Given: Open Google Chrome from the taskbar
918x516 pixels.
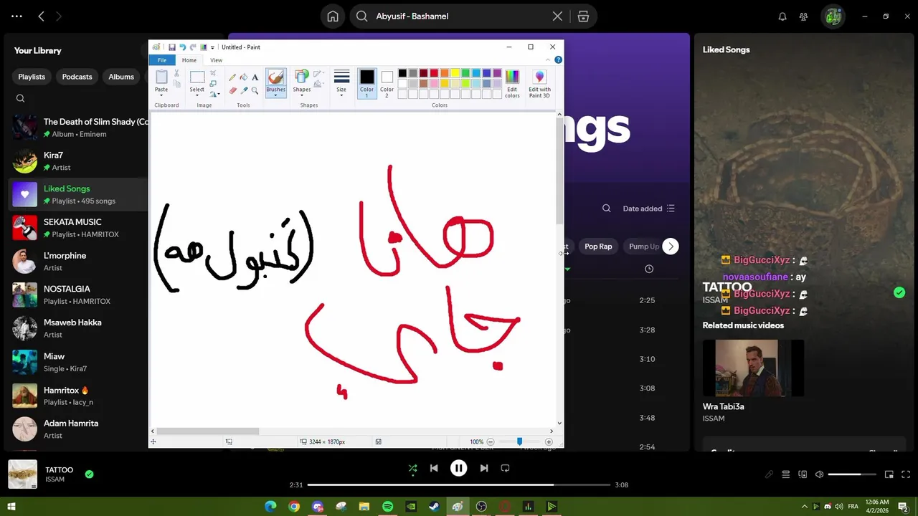Looking at the screenshot, I should point(294,507).
